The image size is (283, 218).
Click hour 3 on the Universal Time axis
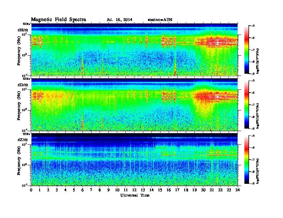(57, 190)
